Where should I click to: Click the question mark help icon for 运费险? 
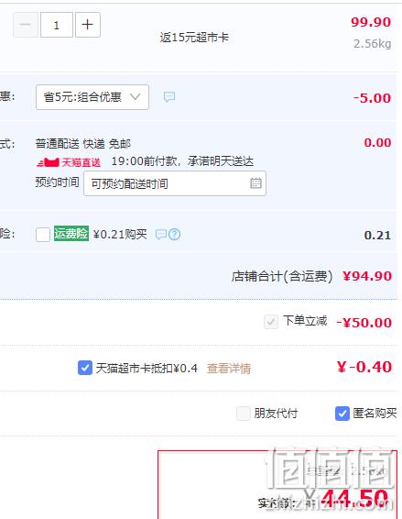click(x=175, y=235)
